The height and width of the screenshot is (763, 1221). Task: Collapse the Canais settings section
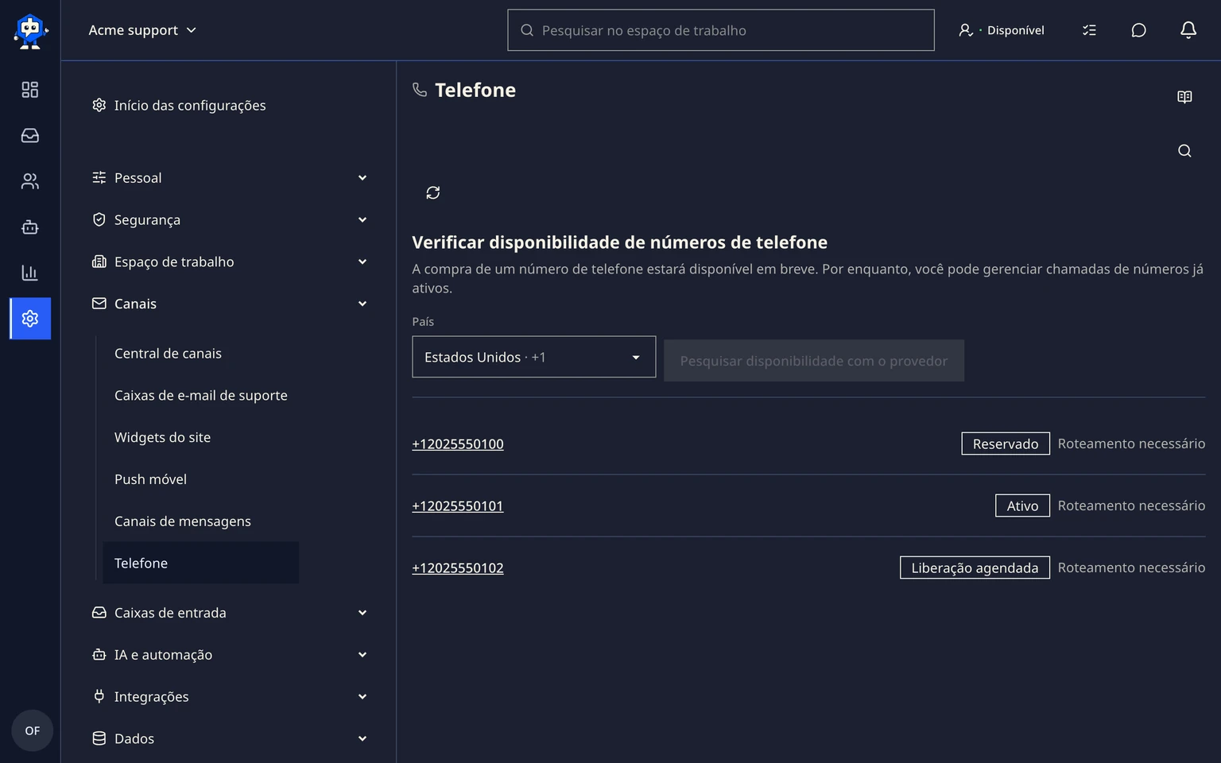click(229, 304)
